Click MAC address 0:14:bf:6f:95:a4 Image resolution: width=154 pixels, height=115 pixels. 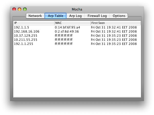[x=67, y=27]
